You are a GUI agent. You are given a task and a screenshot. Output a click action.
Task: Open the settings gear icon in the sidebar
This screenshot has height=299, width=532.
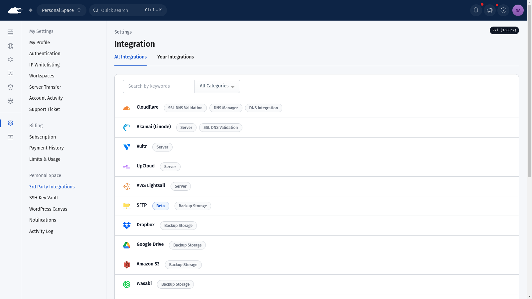click(x=11, y=123)
